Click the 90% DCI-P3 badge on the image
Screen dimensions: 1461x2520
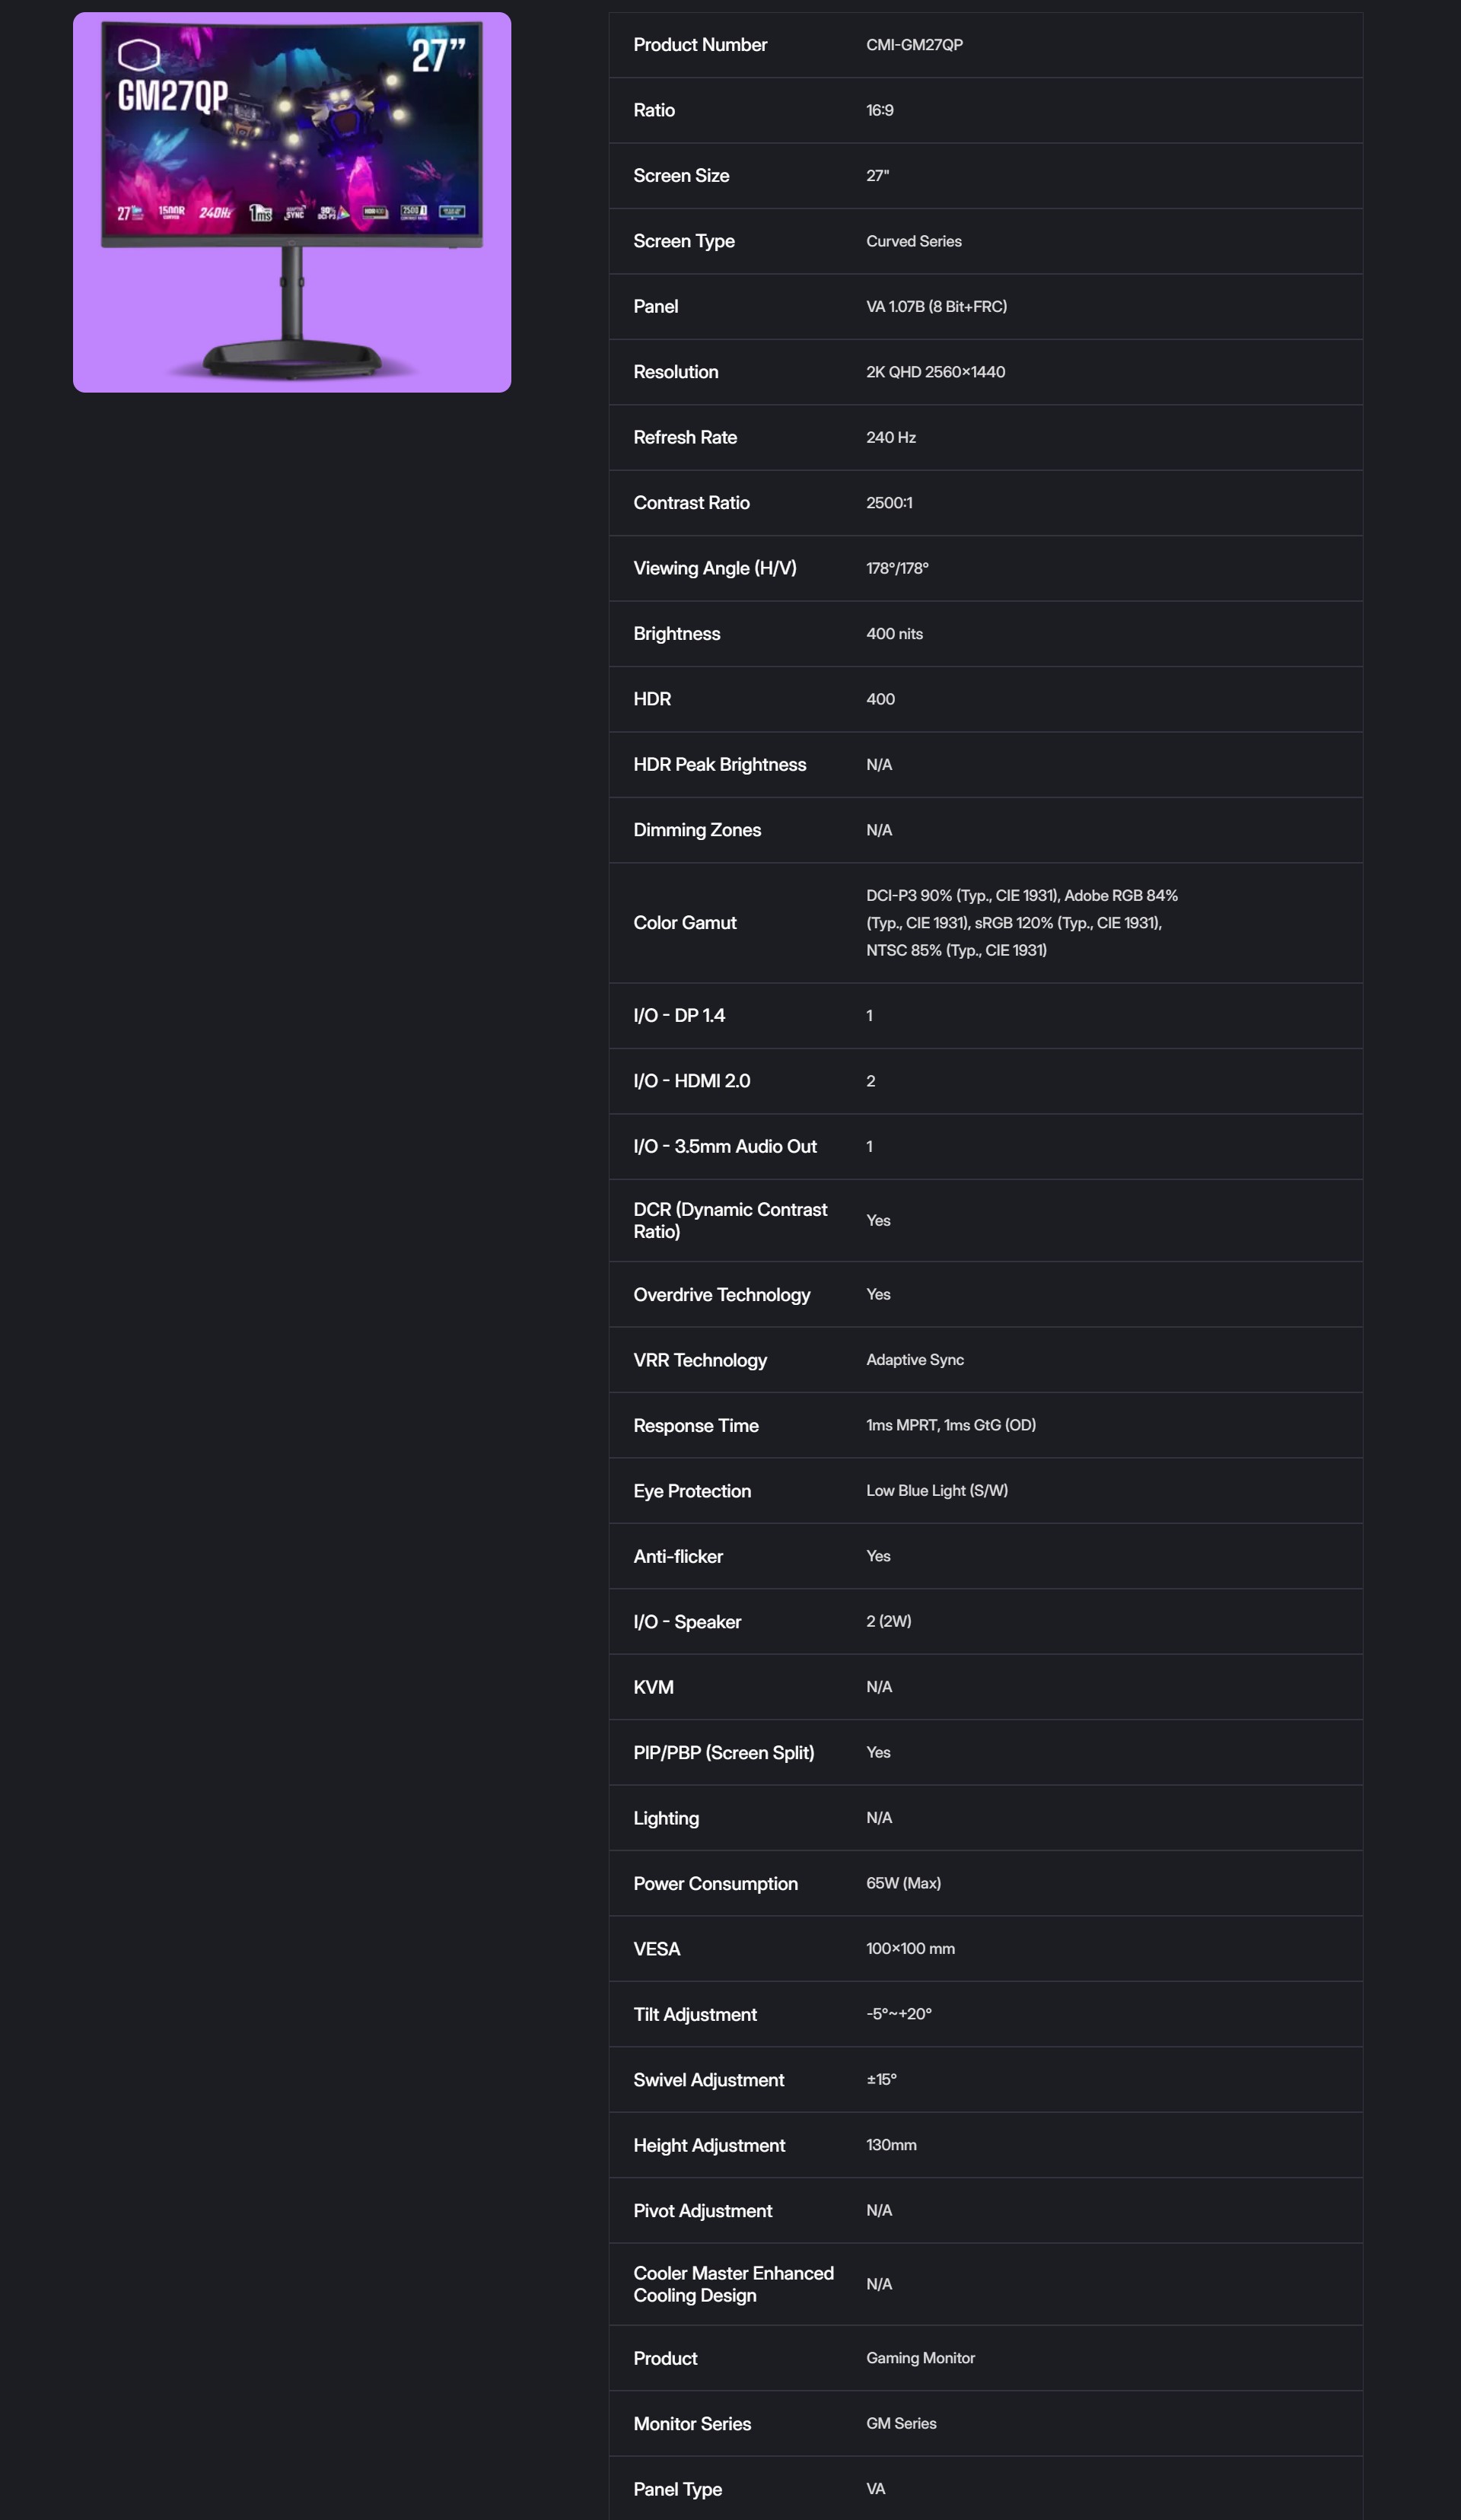tap(333, 212)
